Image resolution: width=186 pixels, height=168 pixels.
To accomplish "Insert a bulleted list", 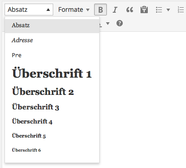I will pos(159,10).
